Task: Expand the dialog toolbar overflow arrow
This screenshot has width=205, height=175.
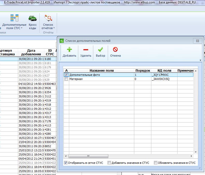Action: [x=200, y=60]
